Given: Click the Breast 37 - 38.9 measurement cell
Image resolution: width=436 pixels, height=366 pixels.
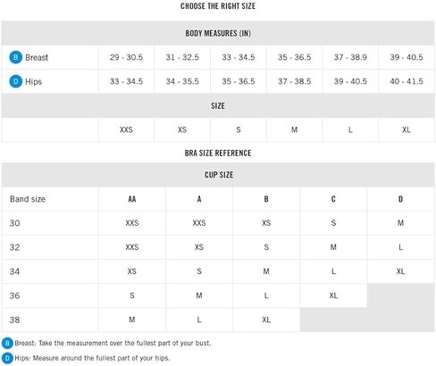Looking at the screenshot, I should tap(350, 57).
